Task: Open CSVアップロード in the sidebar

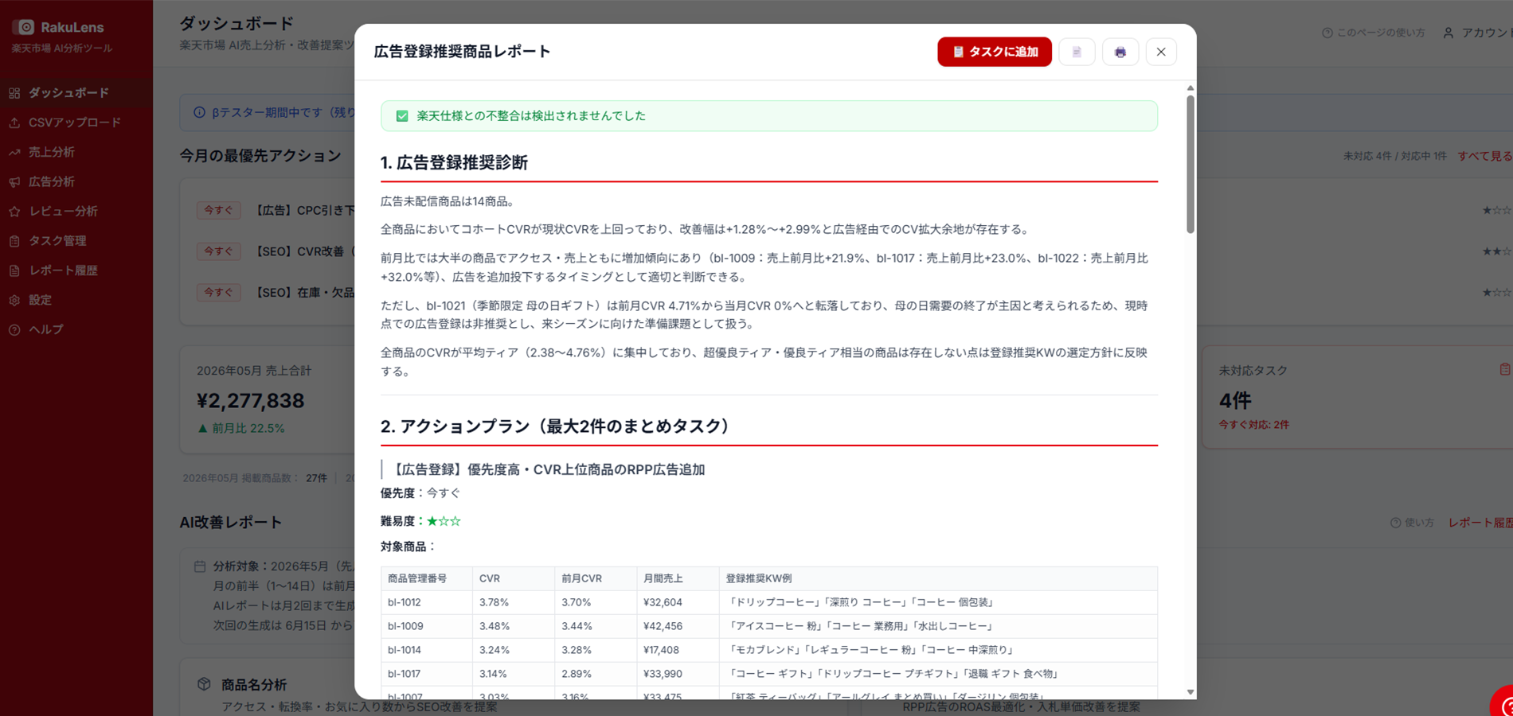Action: pos(76,123)
